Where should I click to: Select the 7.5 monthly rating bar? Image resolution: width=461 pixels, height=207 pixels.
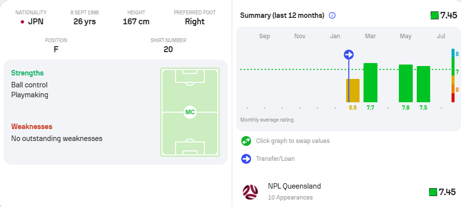[423, 84]
